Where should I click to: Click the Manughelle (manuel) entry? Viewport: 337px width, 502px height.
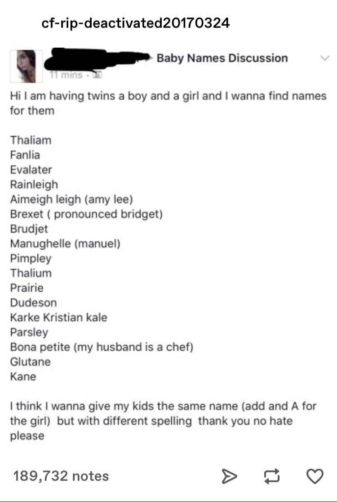click(65, 244)
